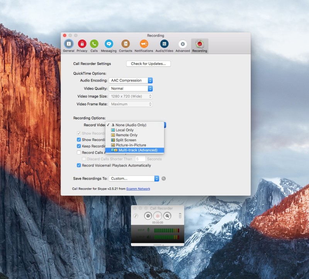
Task: Choose Remote Only video option
Action: click(x=134, y=135)
